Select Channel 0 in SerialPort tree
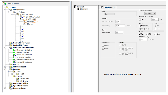The image size is (168, 95). 84,9
